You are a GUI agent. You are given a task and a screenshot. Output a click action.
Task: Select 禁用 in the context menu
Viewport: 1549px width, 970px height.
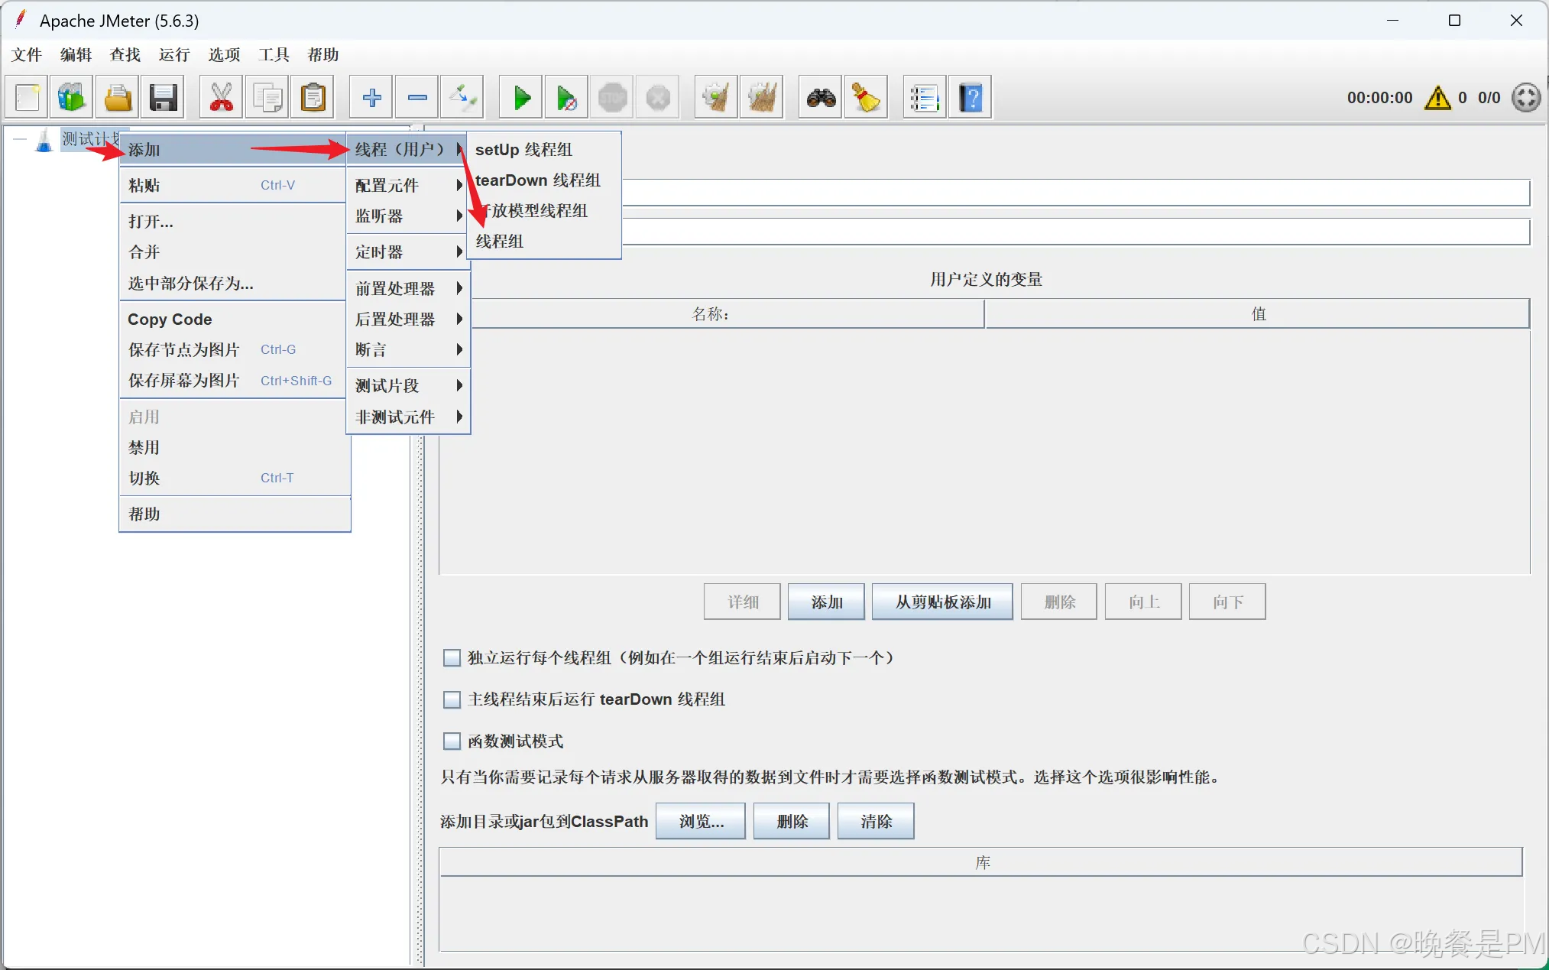pyautogui.click(x=233, y=448)
